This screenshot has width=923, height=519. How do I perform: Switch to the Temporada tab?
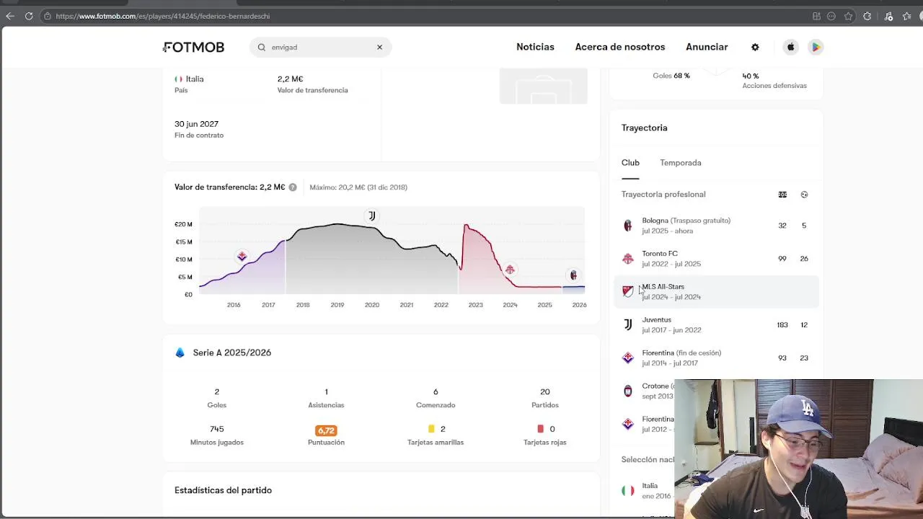680,163
